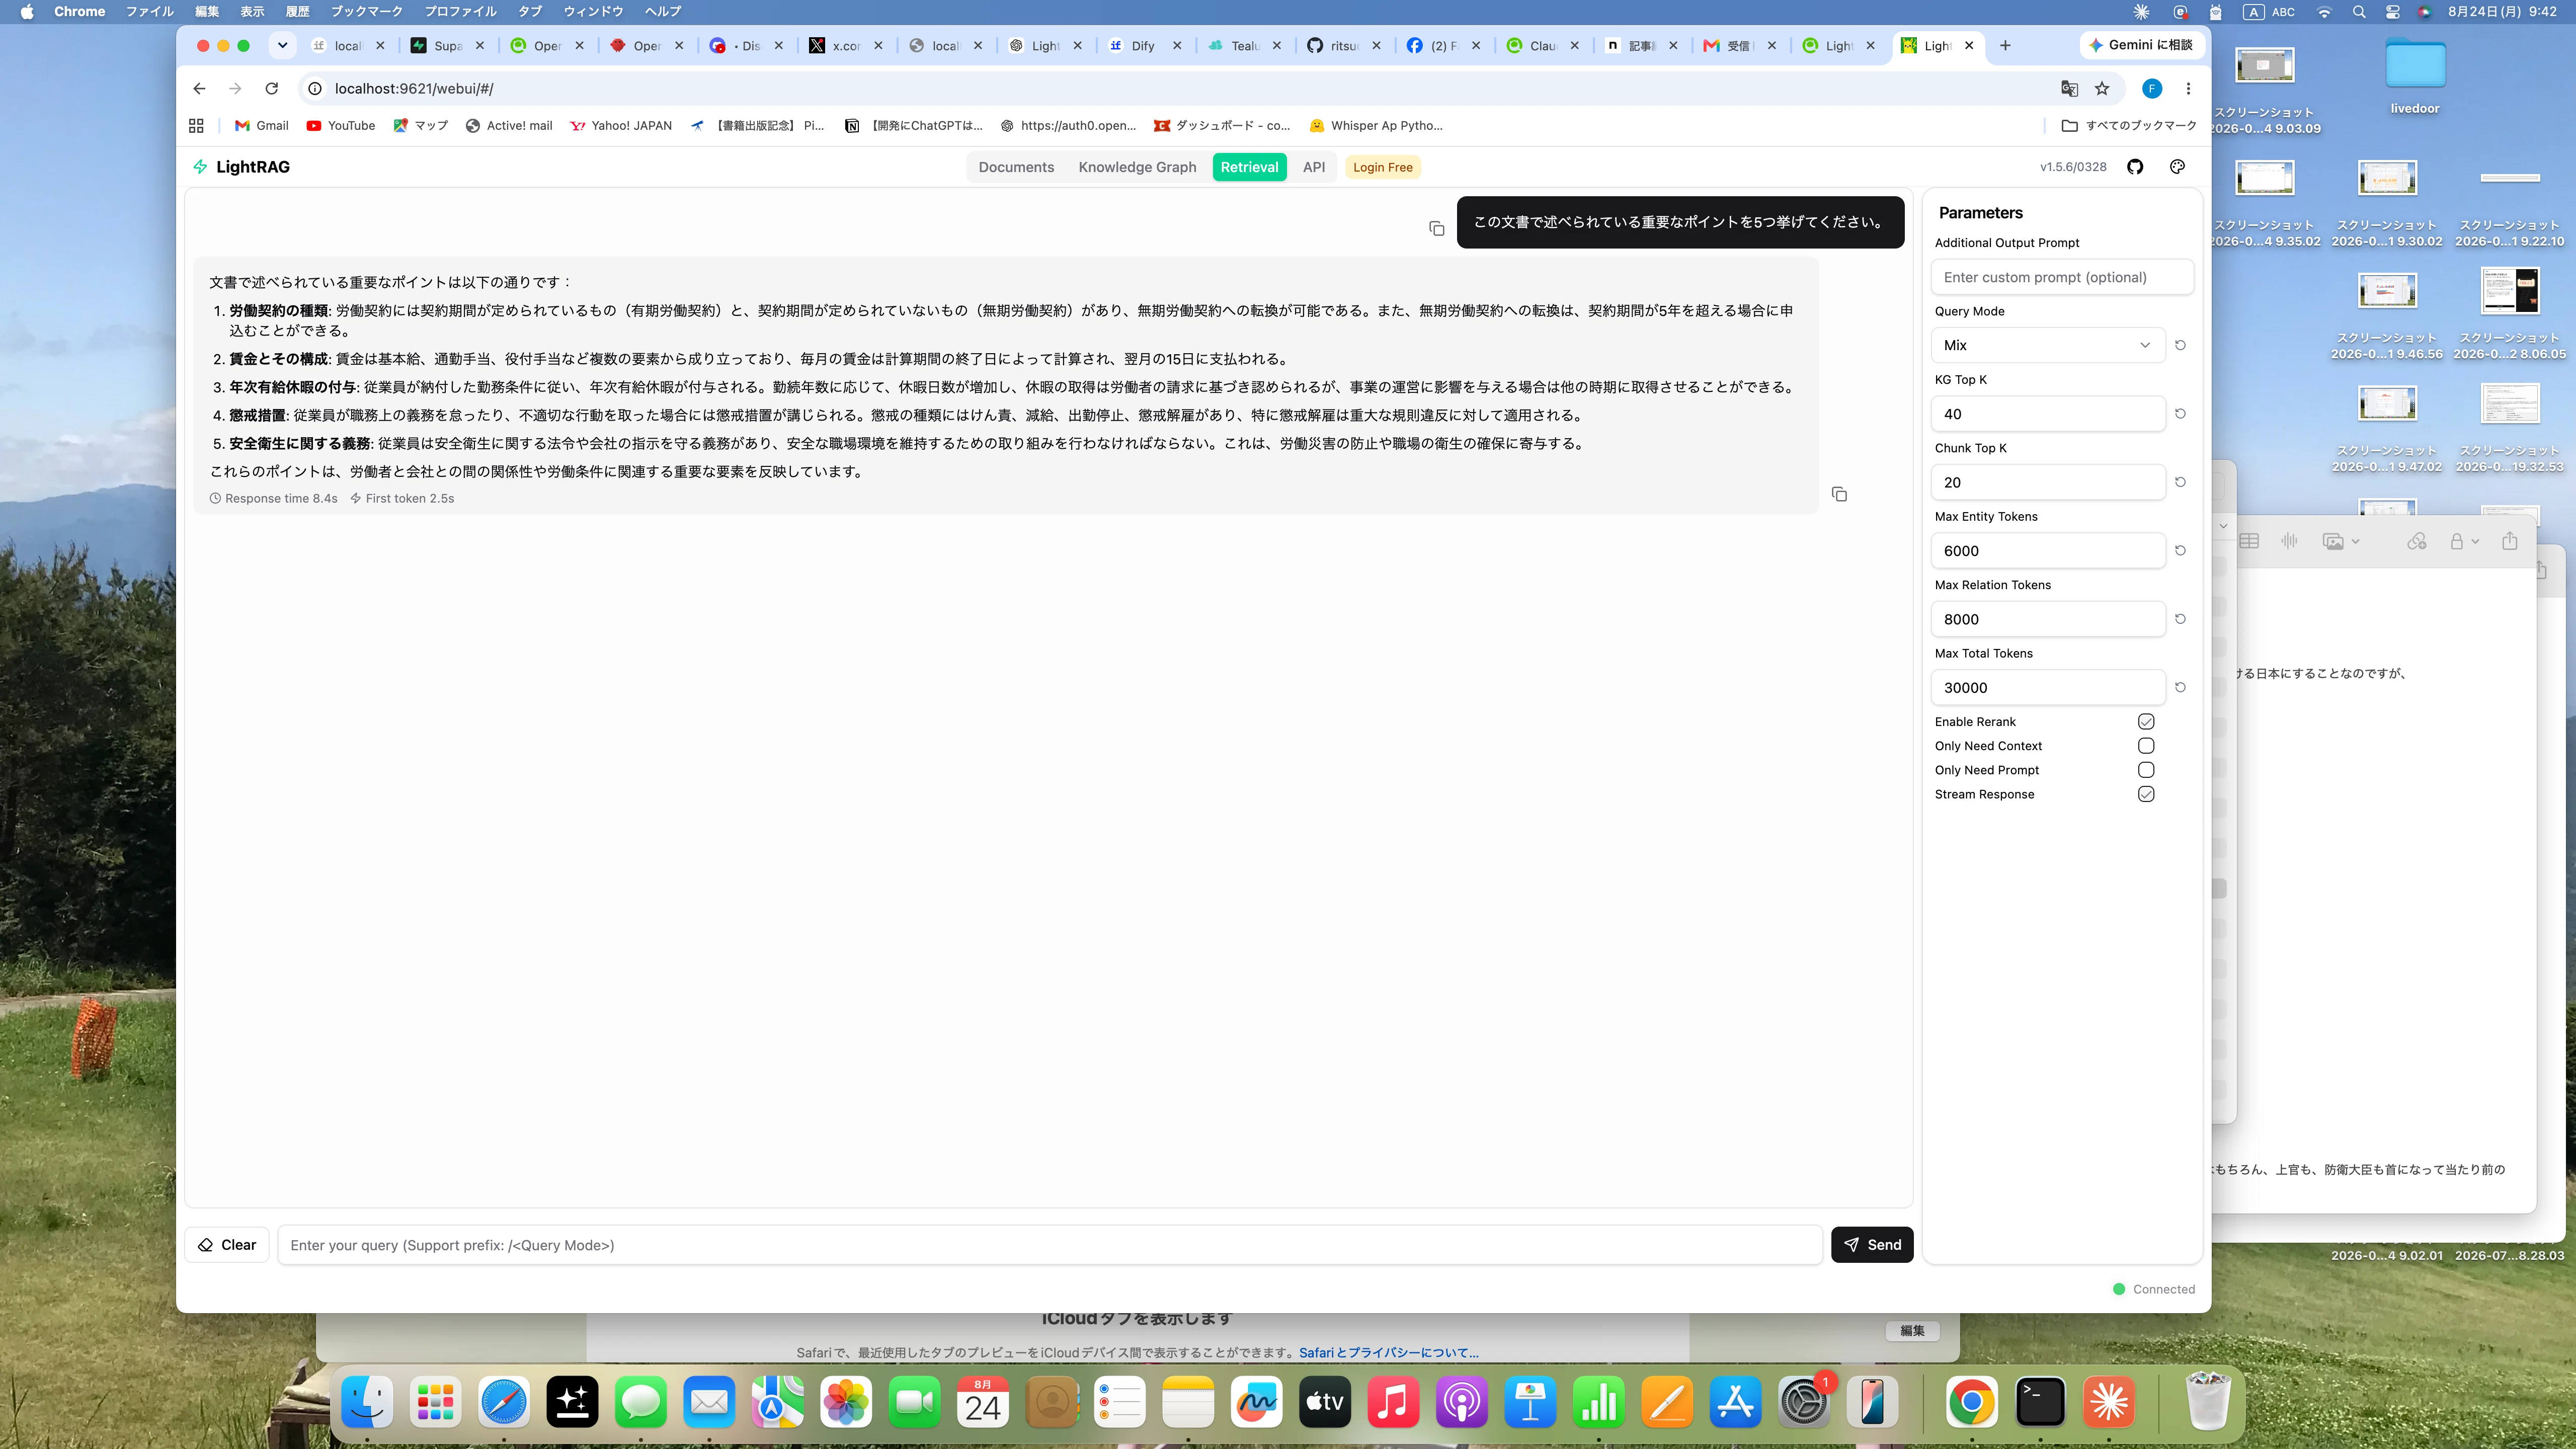Open the LightRAG GitHub repository icon

[x=2135, y=167]
